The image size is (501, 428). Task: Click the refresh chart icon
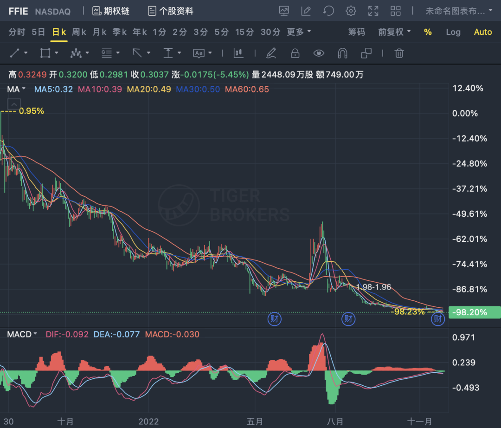coord(328,11)
